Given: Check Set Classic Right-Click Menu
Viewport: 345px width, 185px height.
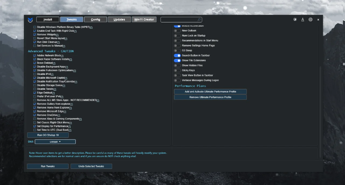Looking at the screenshot, I should point(34,123).
